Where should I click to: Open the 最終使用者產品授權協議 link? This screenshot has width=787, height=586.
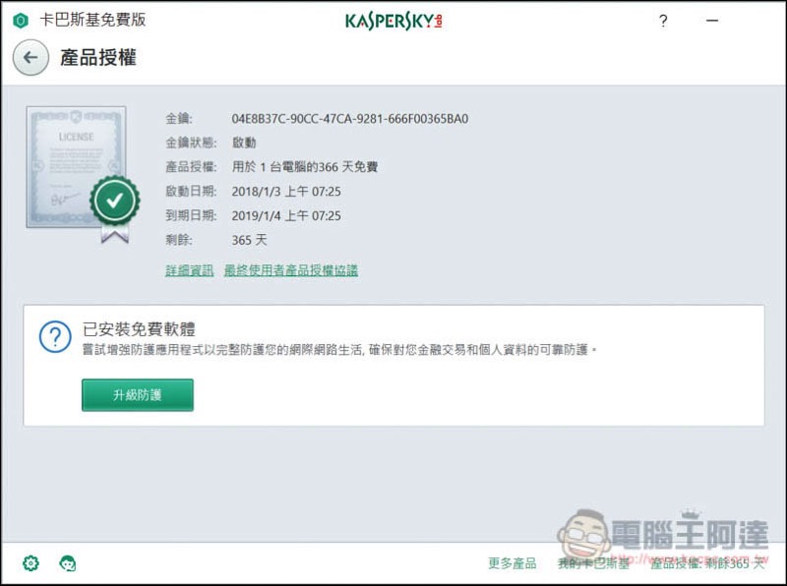[291, 270]
